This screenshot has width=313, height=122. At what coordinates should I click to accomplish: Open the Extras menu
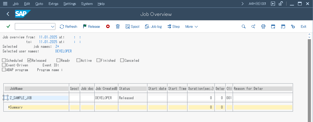coord(53,4)
